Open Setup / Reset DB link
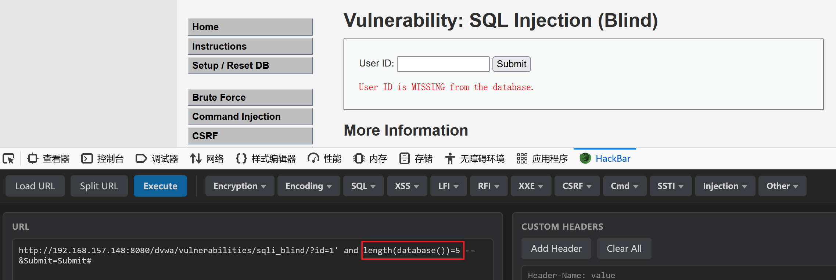Image resolution: width=836 pixels, height=280 pixels. [x=250, y=65]
